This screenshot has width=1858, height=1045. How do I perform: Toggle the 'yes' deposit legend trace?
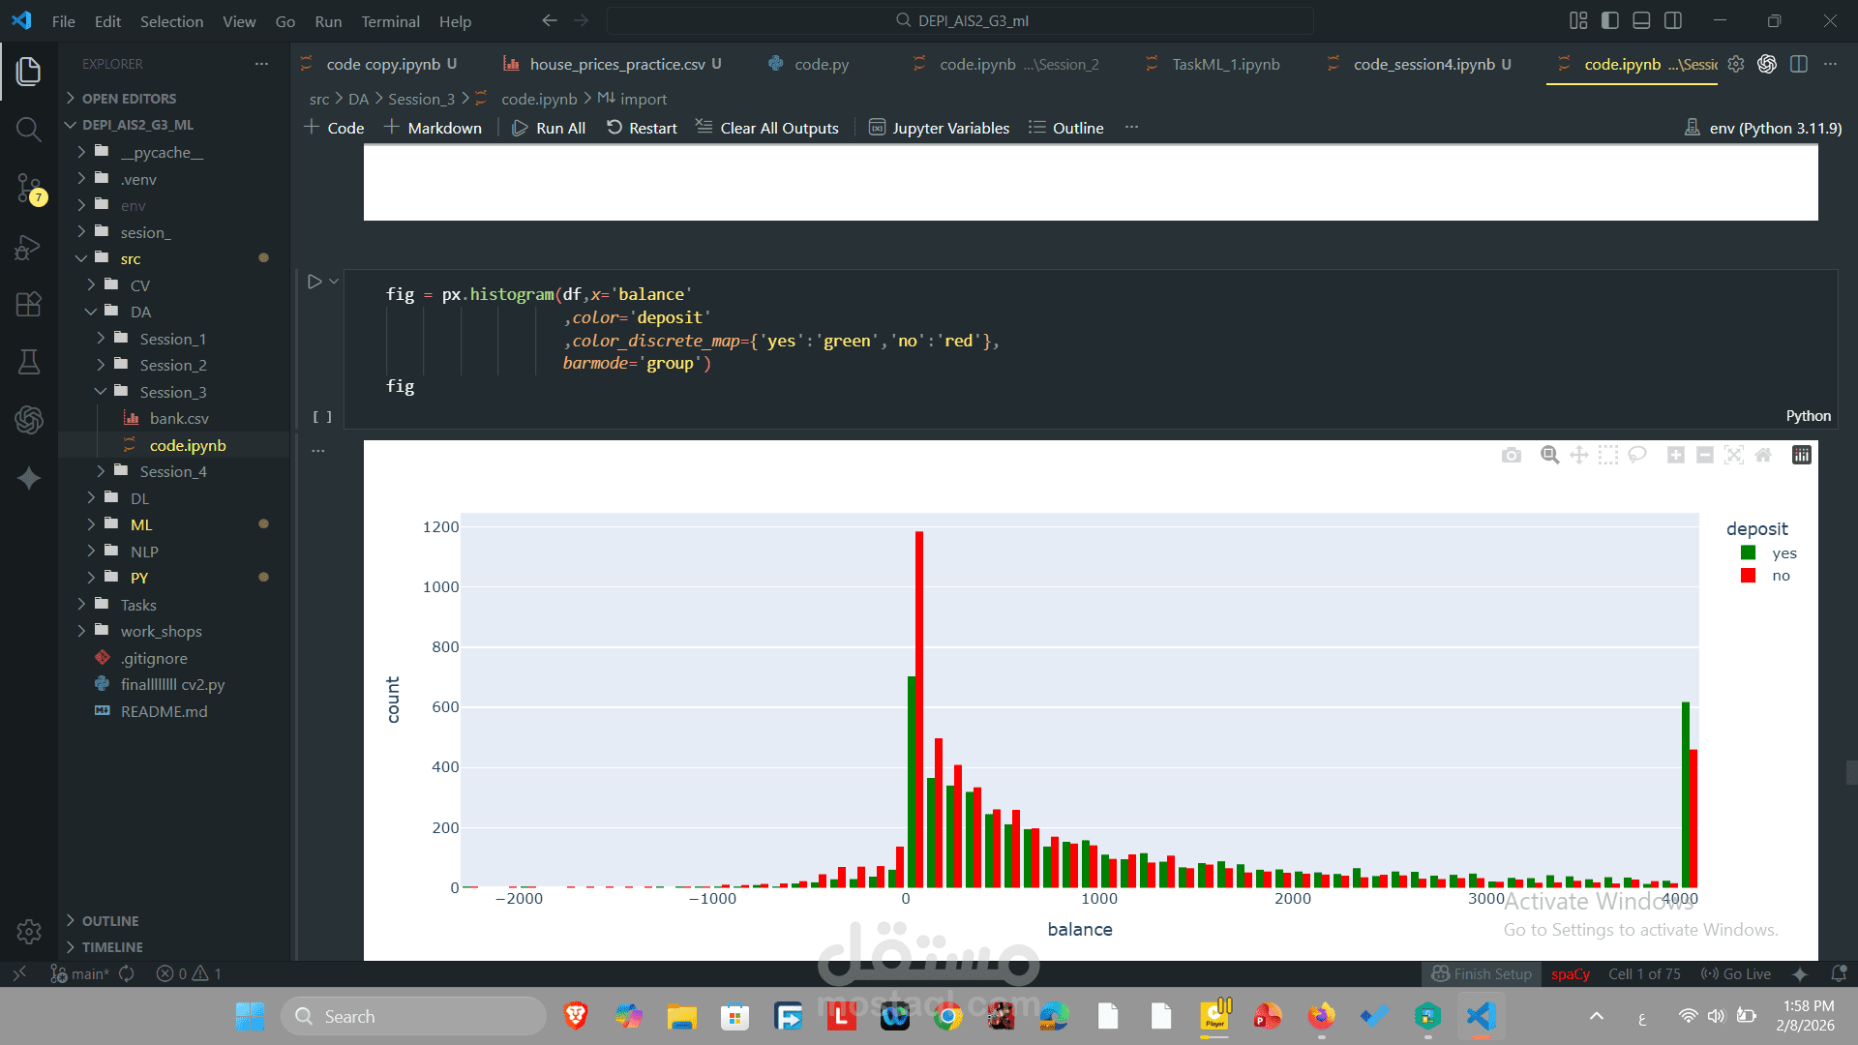pos(1783,553)
